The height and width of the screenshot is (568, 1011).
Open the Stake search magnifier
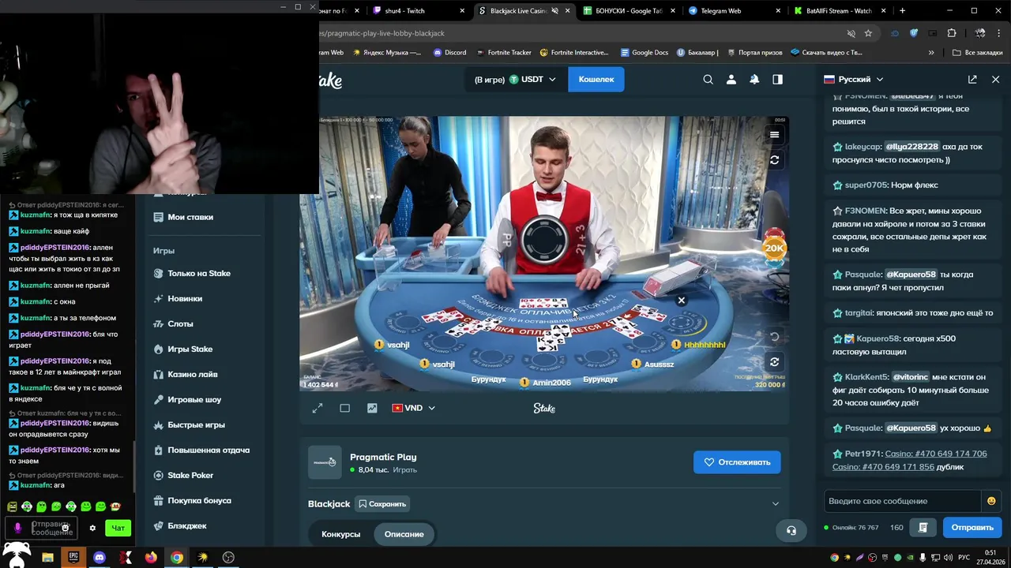coord(708,79)
